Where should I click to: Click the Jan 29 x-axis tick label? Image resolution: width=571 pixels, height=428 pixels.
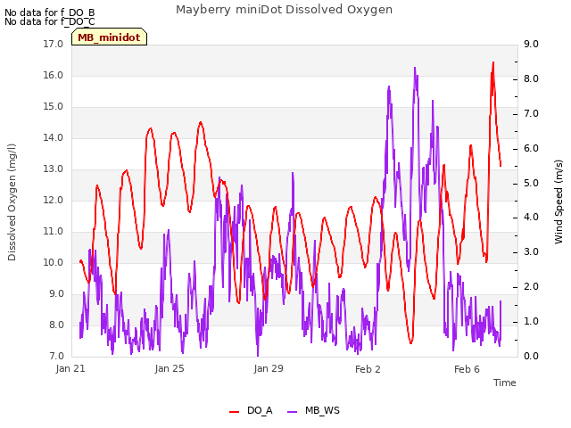click(x=269, y=369)
